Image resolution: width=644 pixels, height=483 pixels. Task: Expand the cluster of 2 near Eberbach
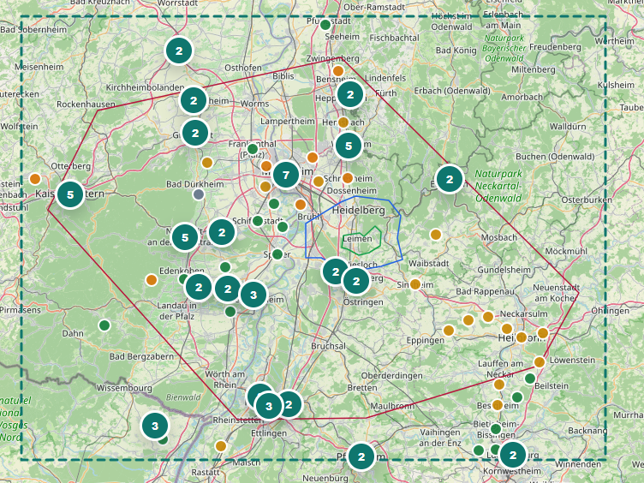click(450, 179)
